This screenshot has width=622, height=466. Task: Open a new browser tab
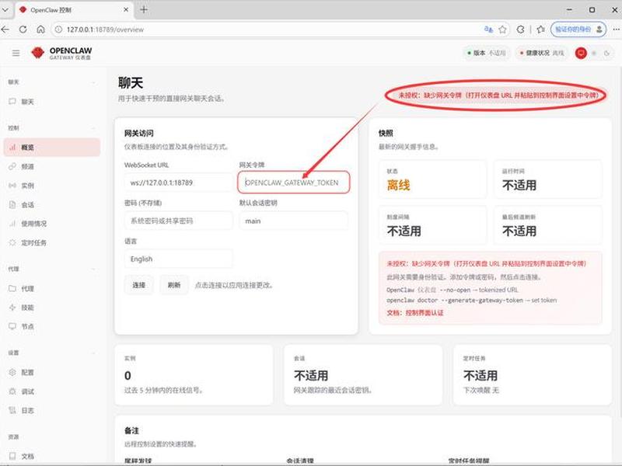(x=144, y=9)
